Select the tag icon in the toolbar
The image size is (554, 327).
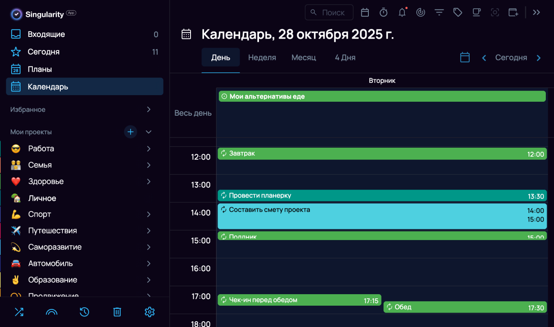tap(458, 12)
